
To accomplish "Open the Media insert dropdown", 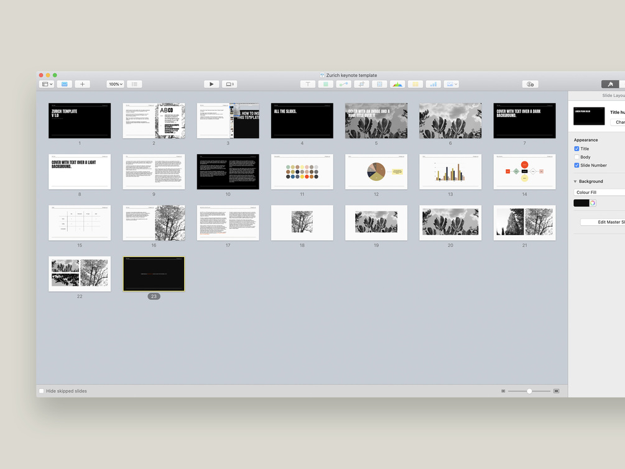I will (x=451, y=84).
